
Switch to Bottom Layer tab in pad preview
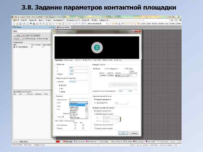click(68, 60)
